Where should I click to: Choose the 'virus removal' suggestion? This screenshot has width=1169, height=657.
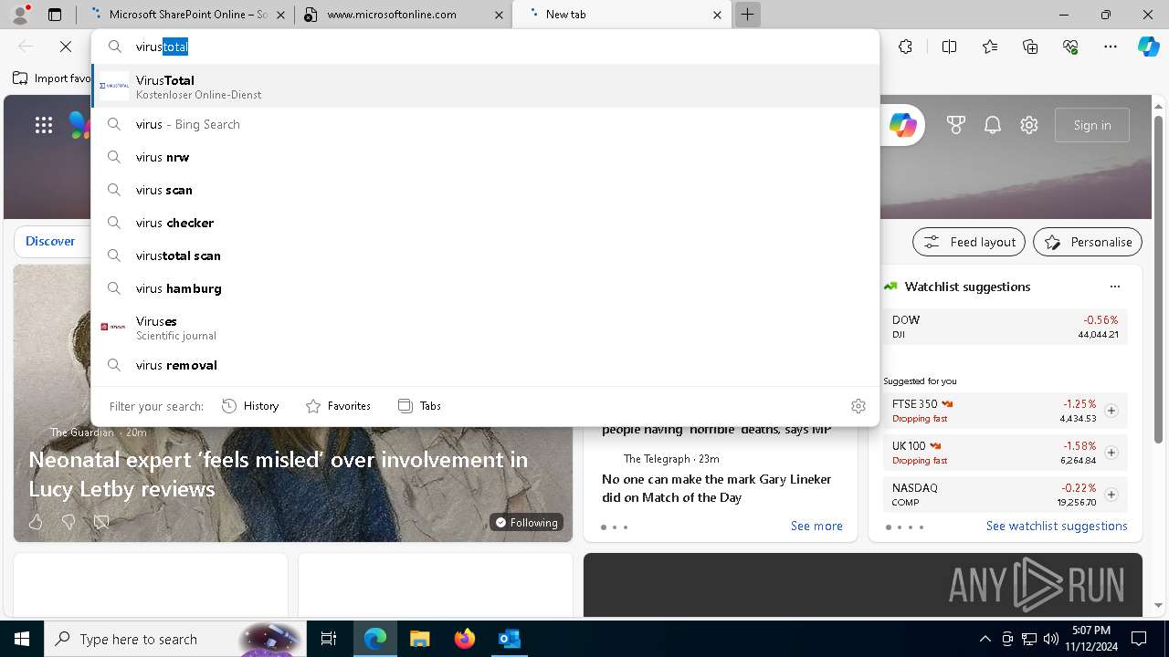[x=485, y=365]
